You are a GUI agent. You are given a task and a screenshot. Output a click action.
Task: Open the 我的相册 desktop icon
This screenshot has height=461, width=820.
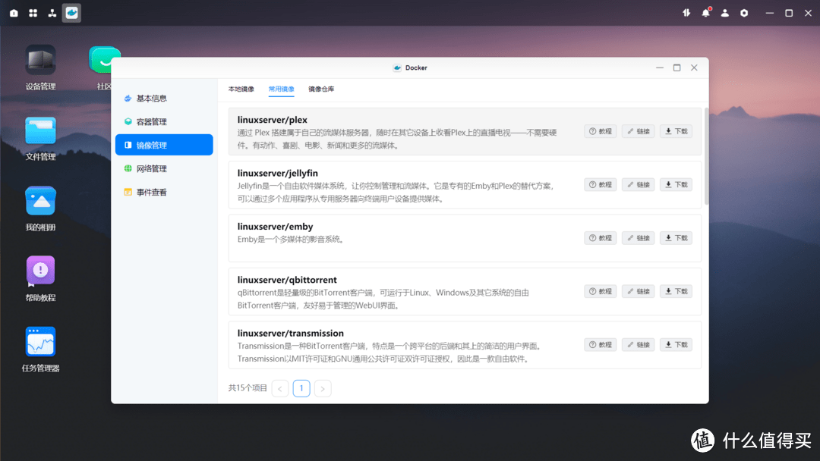click(40, 209)
